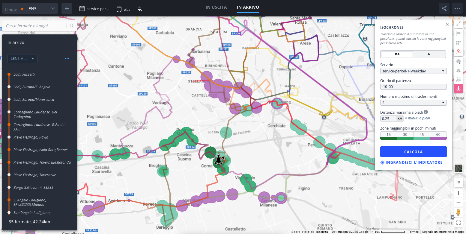Screen dimensions: 466x234
Task: Select the DA direction toggle
Action: tap(397, 54)
